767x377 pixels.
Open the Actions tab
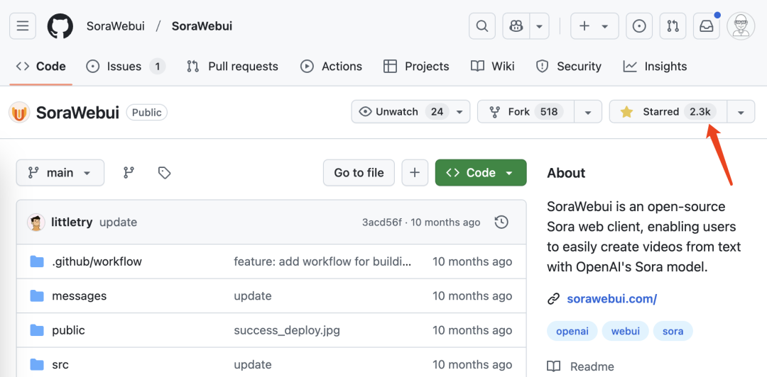[331, 67]
